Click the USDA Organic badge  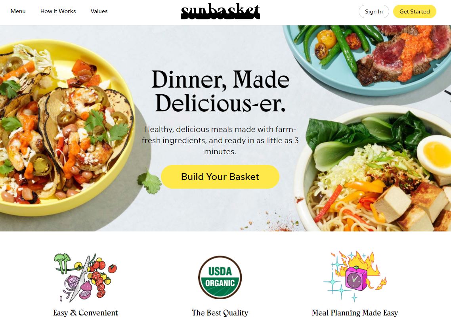point(220,277)
